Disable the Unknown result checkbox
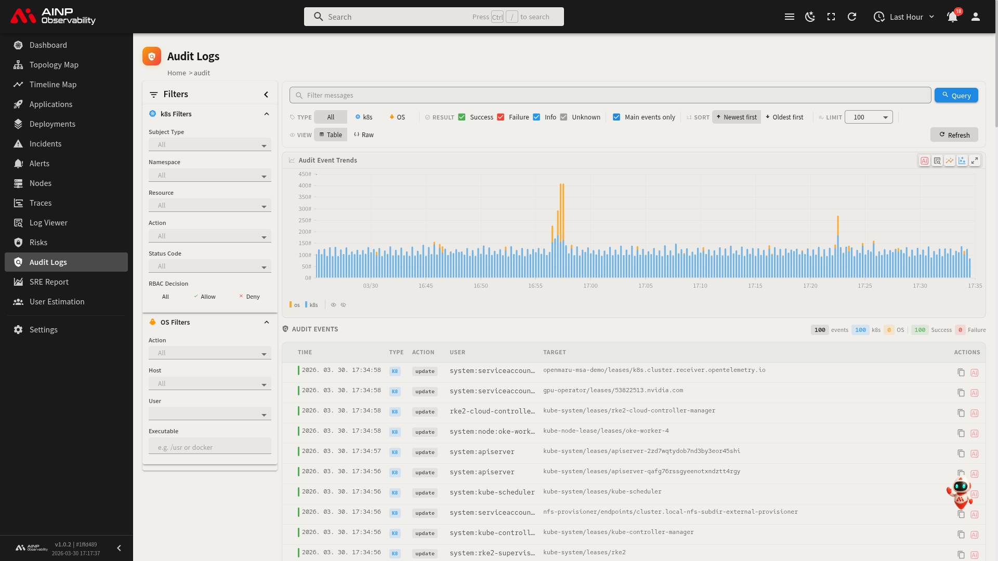The image size is (998, 561). tap(564, 117)
